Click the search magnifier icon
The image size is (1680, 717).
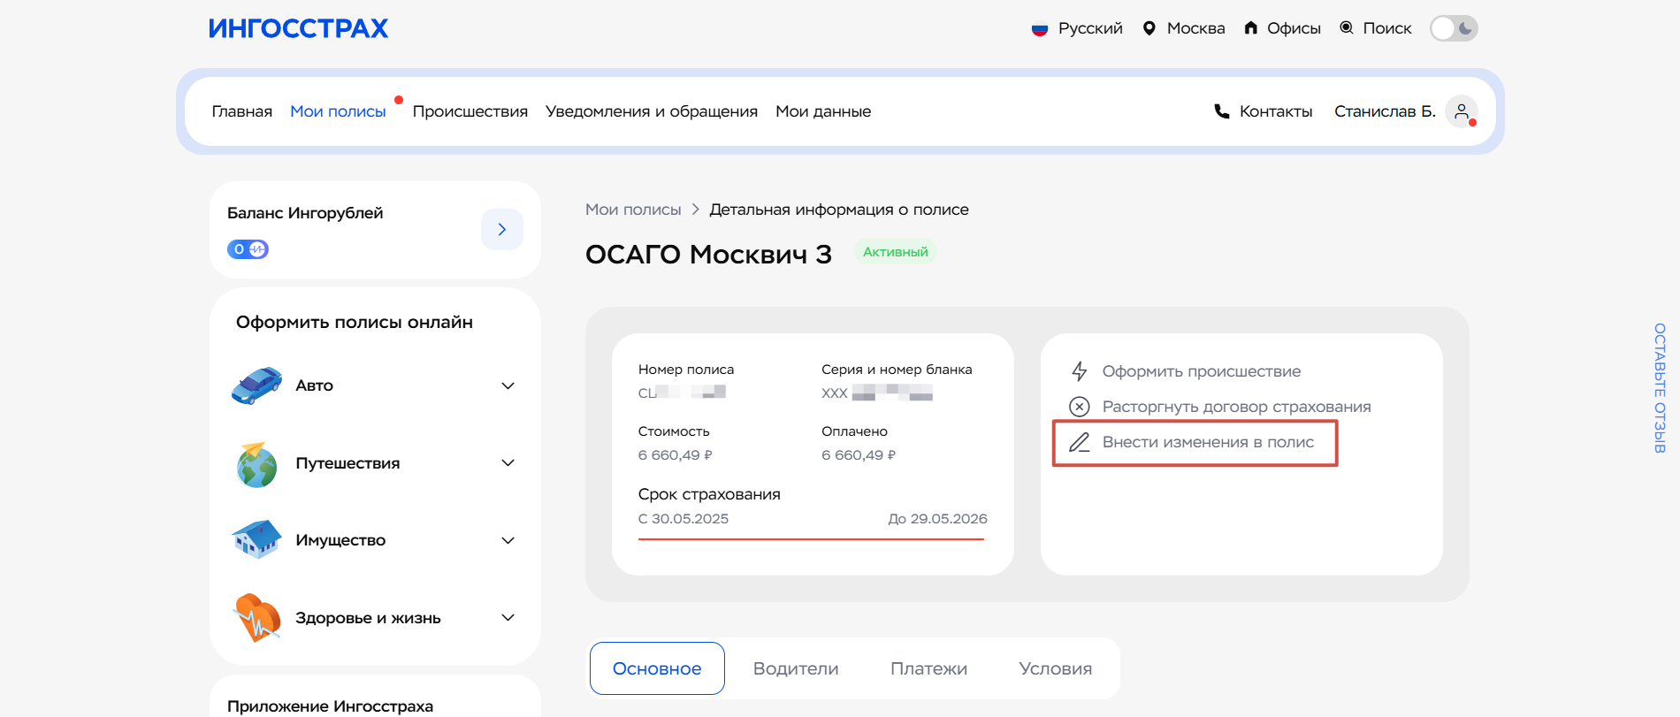pyautogui.click(x=1347, y=27)
